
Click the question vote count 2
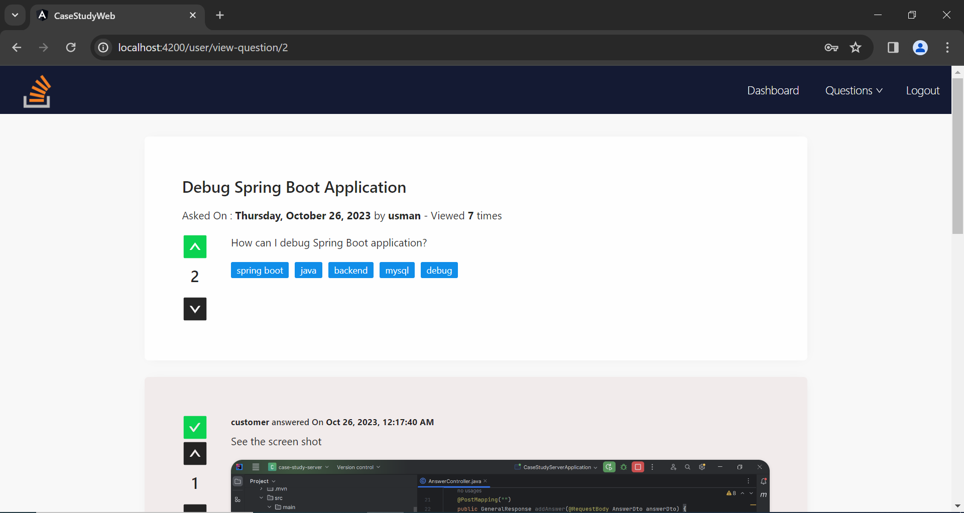(195, 277)
